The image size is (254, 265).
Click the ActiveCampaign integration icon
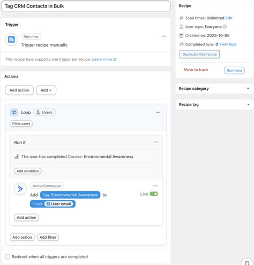pyautogui.click(x=20, y=189)
